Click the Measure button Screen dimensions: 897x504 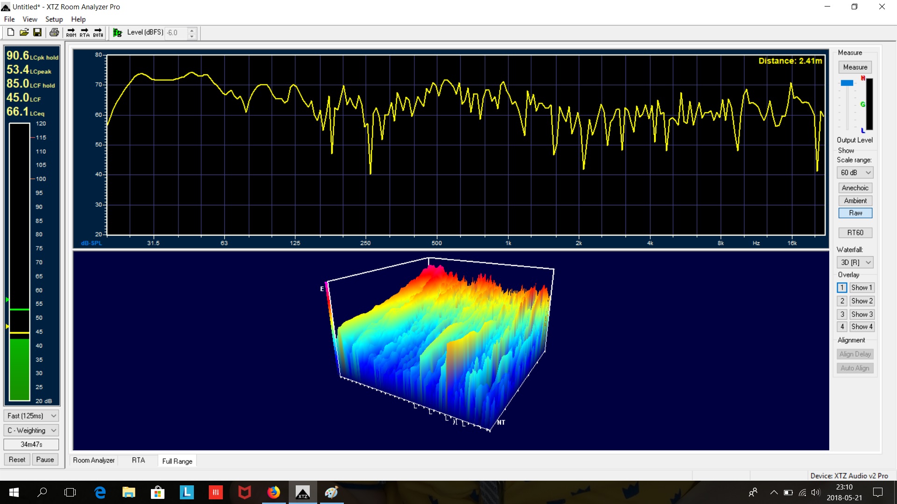855,67
